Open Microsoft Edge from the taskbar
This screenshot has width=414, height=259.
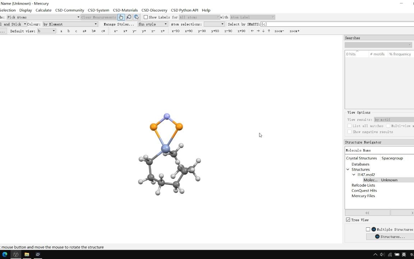coord(5,254)
